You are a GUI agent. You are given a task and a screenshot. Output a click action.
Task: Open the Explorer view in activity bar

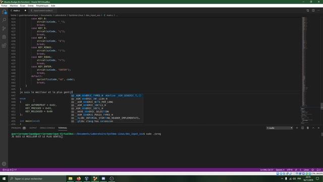(x=4, y=12)
